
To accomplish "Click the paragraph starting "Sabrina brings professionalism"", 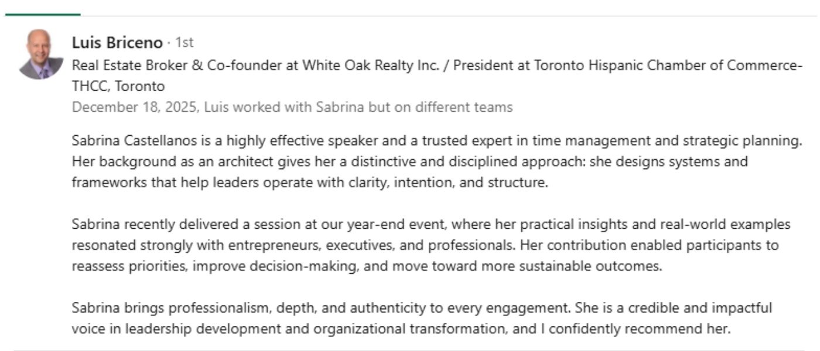I will pyautogui.click(x=422, y=308).
